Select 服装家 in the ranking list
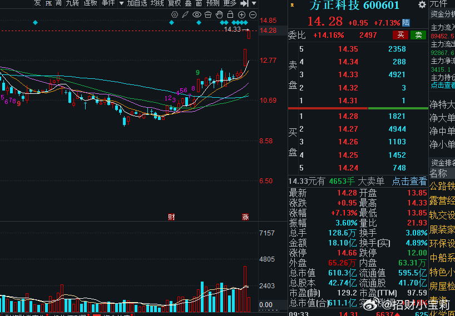Viewport: 455px width, 316px height. 442,229
